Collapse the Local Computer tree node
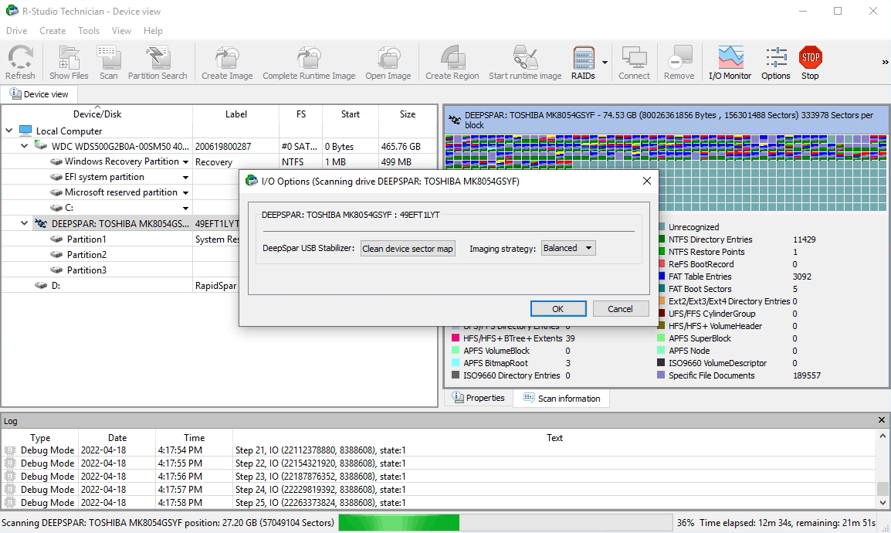 tap(8, 130)
